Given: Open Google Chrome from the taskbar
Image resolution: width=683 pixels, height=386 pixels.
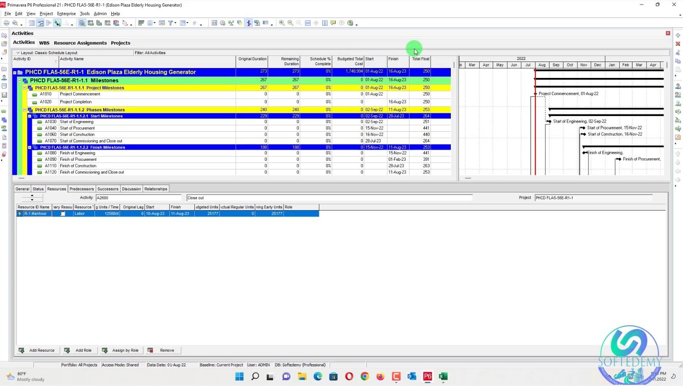Looking at the screenshot, I should 365,377.
